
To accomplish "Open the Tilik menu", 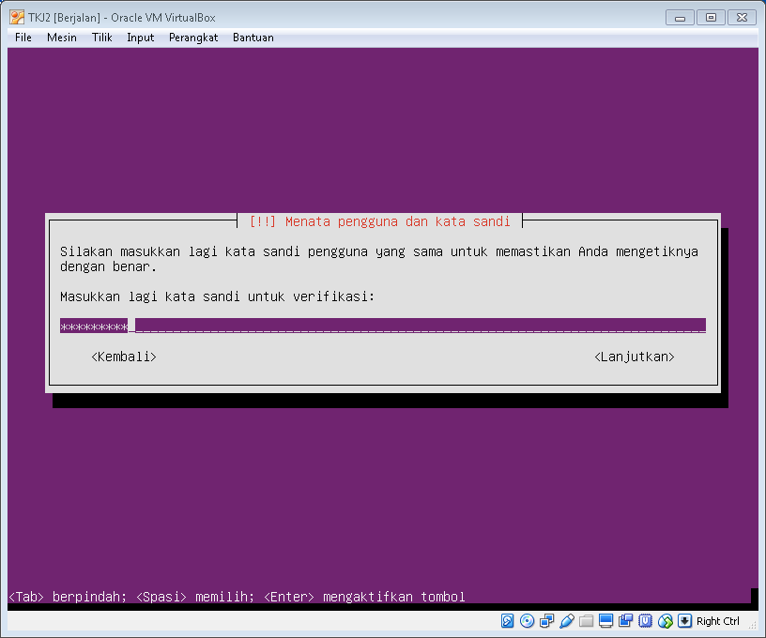I will tap(101, 38).
